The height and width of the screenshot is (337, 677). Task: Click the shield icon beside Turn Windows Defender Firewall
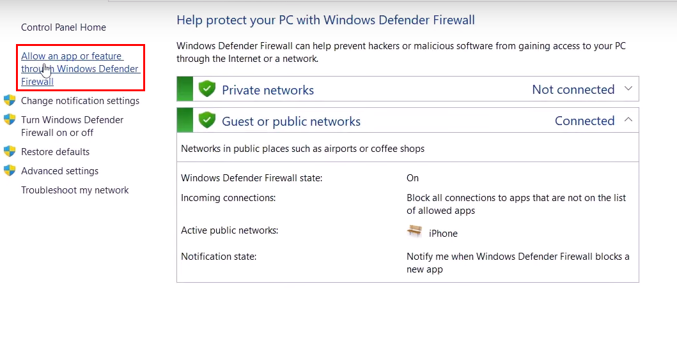tap(10, 119)
